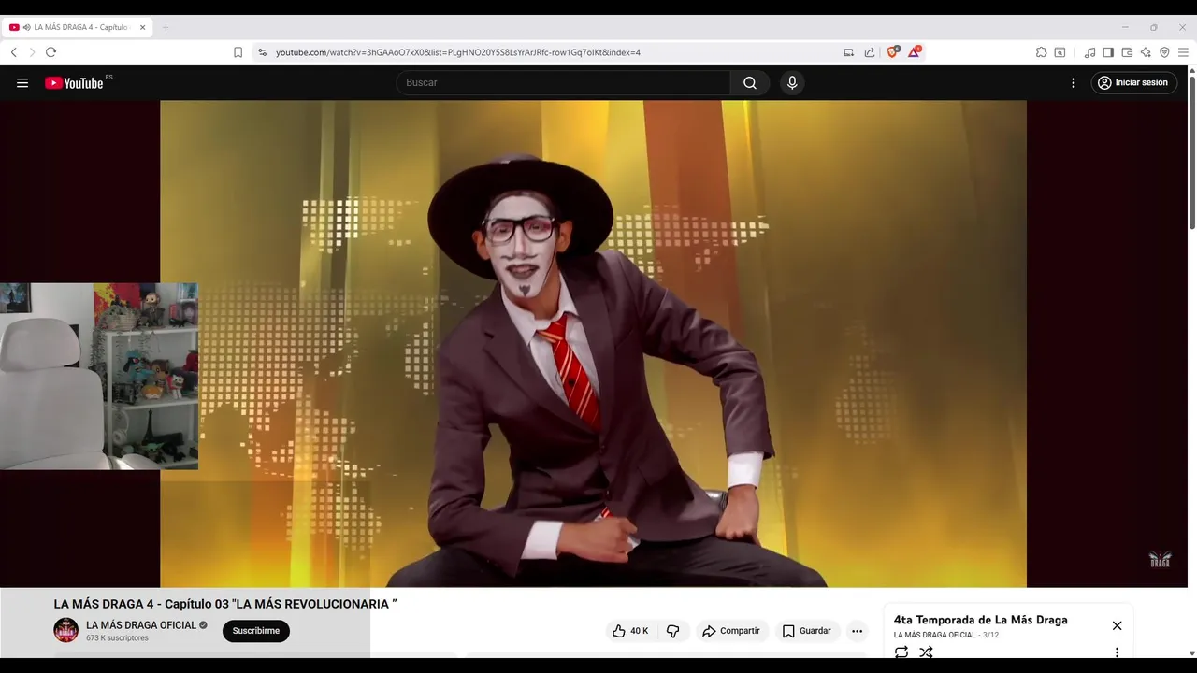
Task: Go forward with browser forward arrow
Action: (32, 52)
